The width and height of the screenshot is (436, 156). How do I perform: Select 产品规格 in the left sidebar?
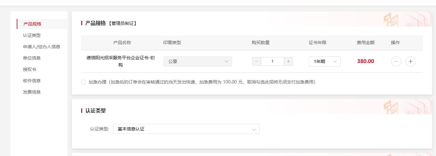coord(32,24)
